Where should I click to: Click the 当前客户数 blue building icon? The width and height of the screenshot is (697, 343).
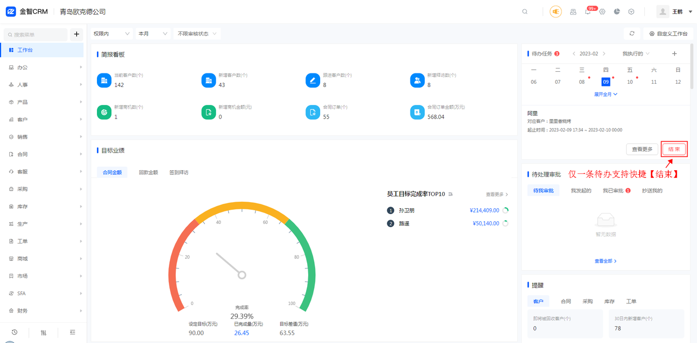click(103, 80)
